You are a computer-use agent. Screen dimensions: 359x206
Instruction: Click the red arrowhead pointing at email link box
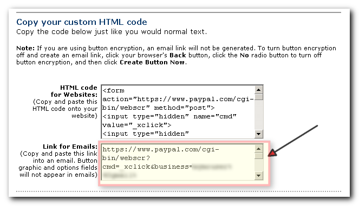[x=272, y=154]
